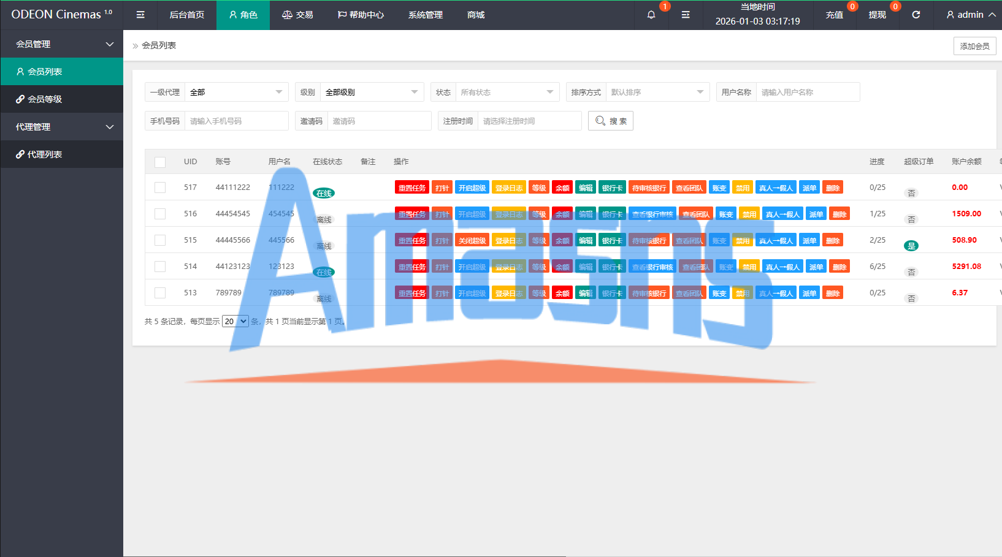Click the menu lines icon next to bell

click(686, 15)
